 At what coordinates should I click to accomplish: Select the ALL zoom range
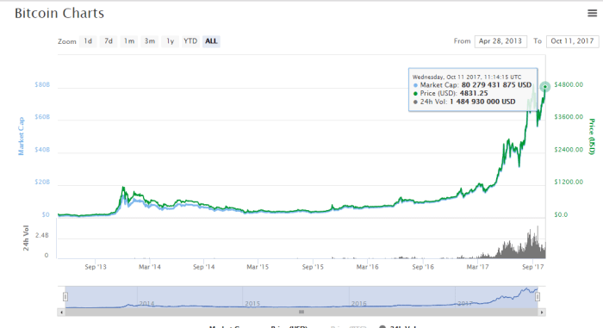[x=211, y=41]
